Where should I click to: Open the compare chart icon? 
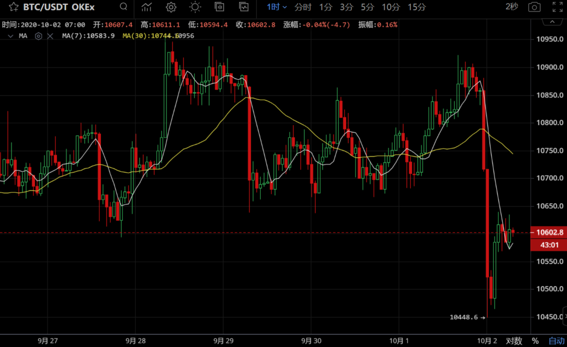point(244,7)
